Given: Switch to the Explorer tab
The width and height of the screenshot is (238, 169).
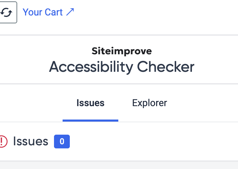Looking at the screenshot, I should click(150, 103).
